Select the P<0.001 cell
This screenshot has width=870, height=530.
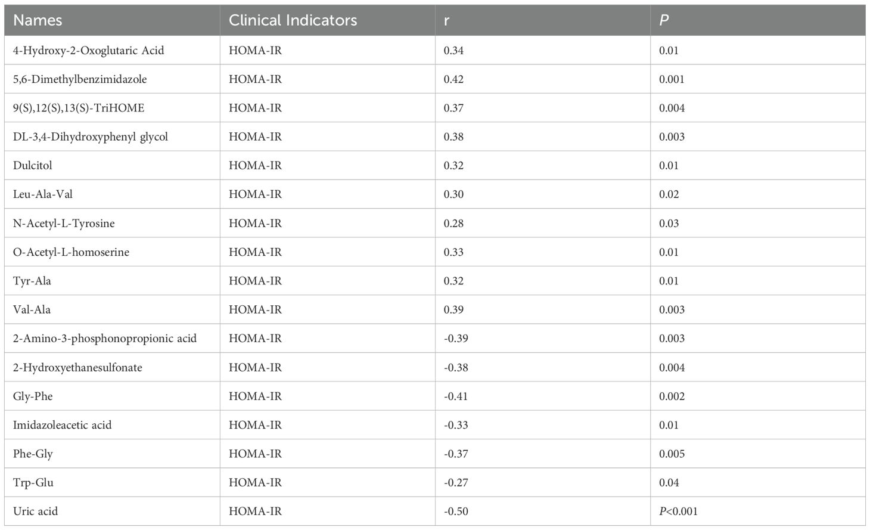pyautogui.click(x=678, y=512)
